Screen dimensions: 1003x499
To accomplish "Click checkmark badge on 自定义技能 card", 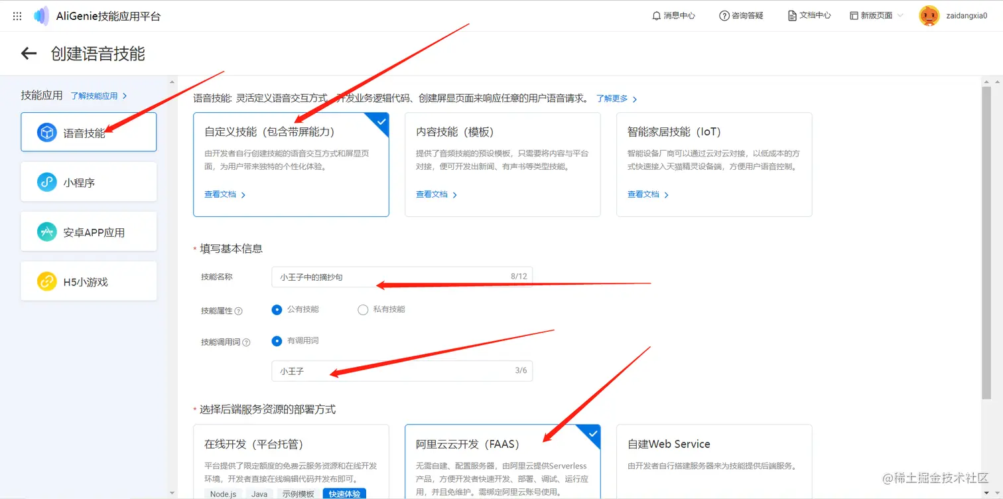I will (x=380, y=121).
